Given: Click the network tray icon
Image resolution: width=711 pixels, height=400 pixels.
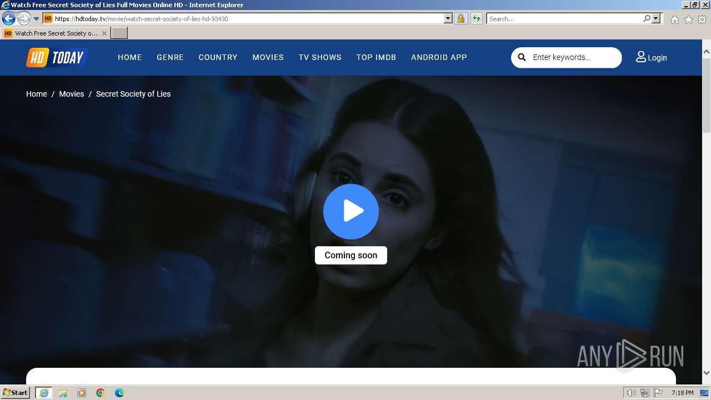Looking at the screenshot, I should point(645,393).
